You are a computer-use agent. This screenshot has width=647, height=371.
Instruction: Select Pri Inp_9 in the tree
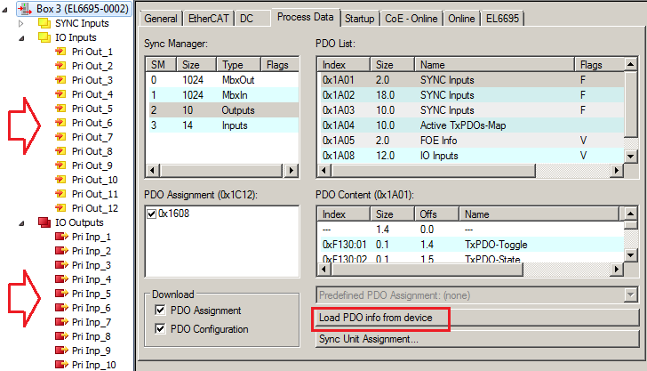click(92, 351)
